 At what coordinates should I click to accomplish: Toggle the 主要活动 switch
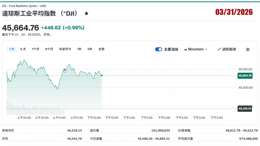click(159, 49)
